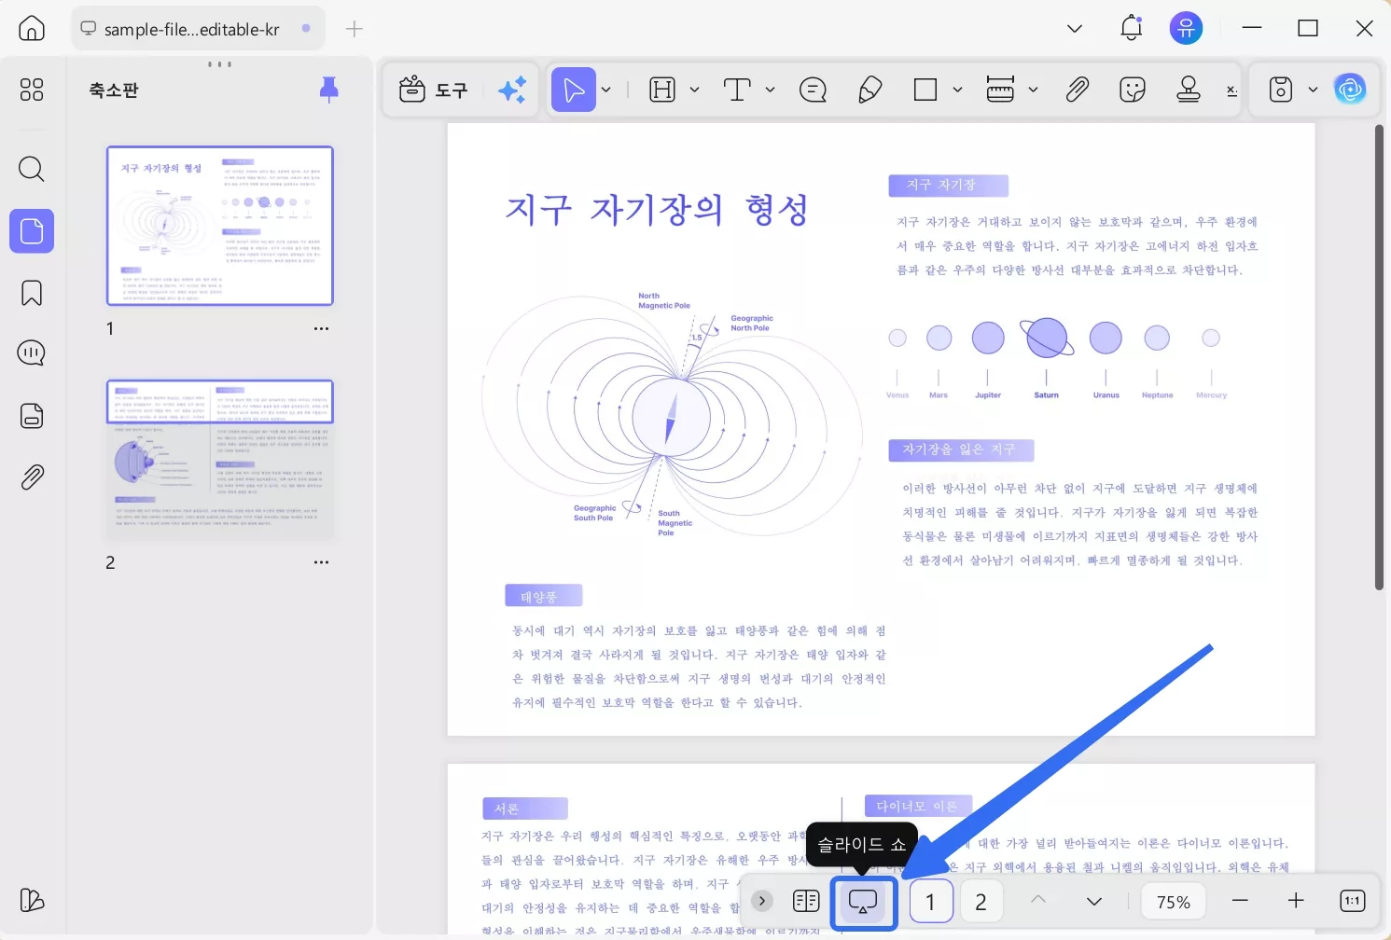Viewport: 1391px width, 940px height.
Task: Toggle the page thumbnails panel icon
Action: (32, 230)
